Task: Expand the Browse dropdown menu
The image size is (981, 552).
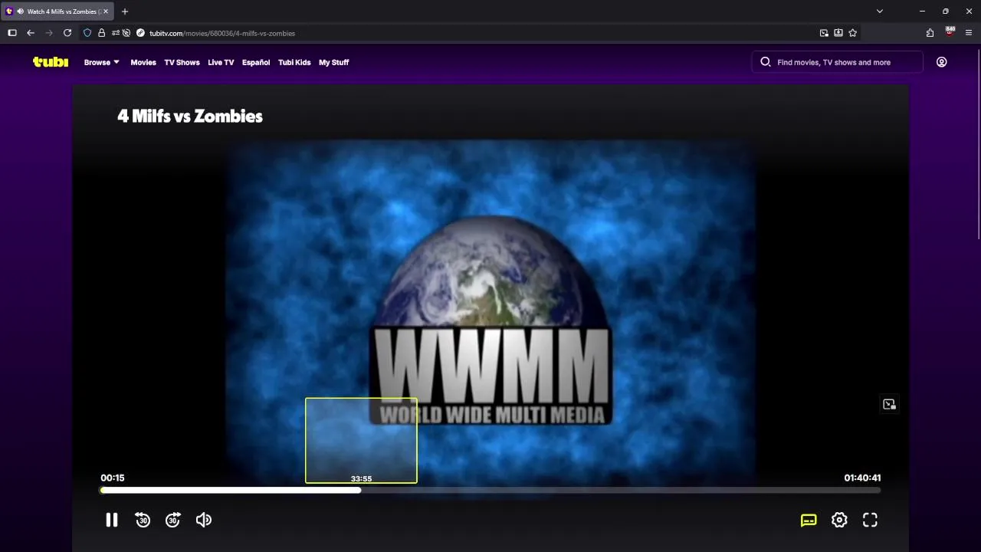Action: [x=101, y=62]
